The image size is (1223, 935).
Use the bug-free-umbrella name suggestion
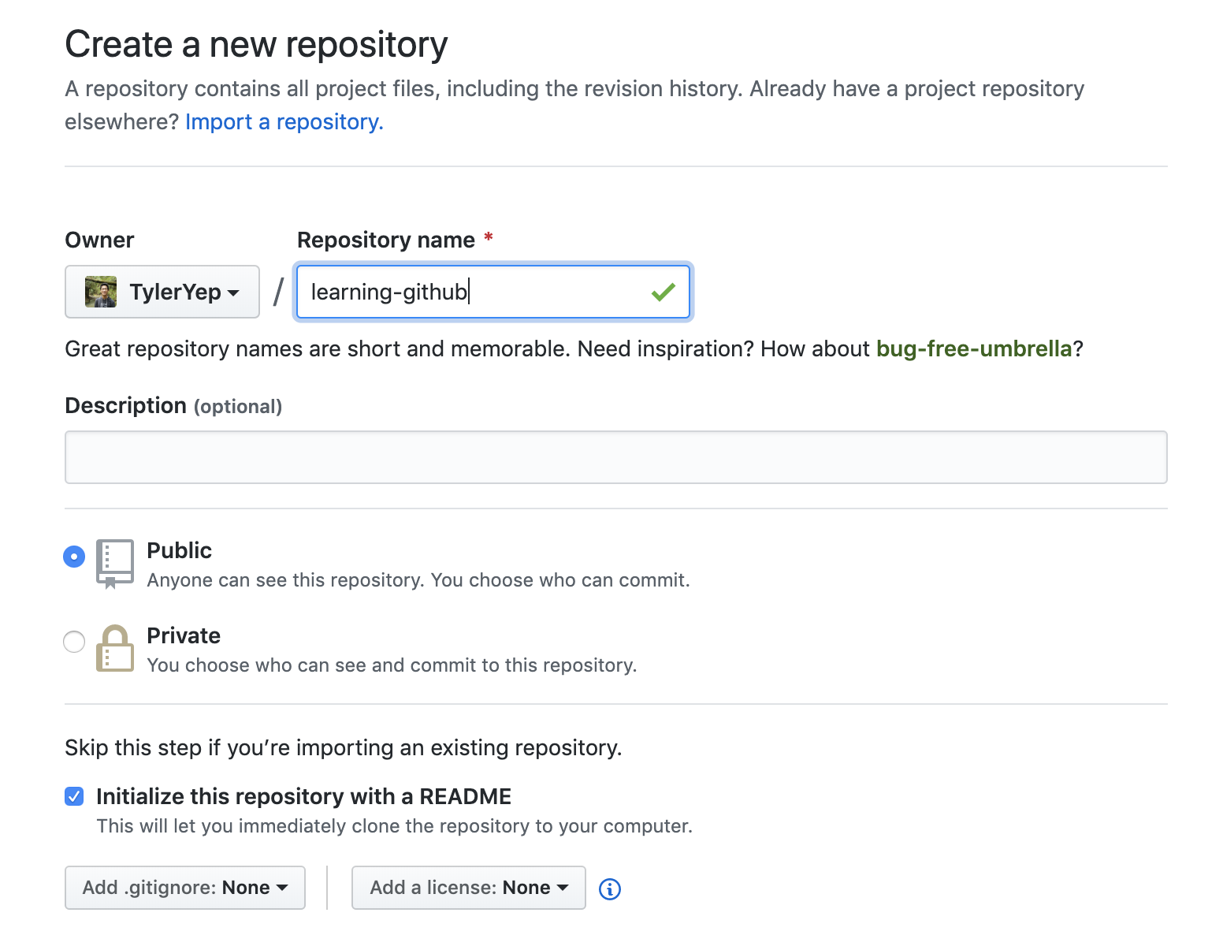(x=974, y=348)
